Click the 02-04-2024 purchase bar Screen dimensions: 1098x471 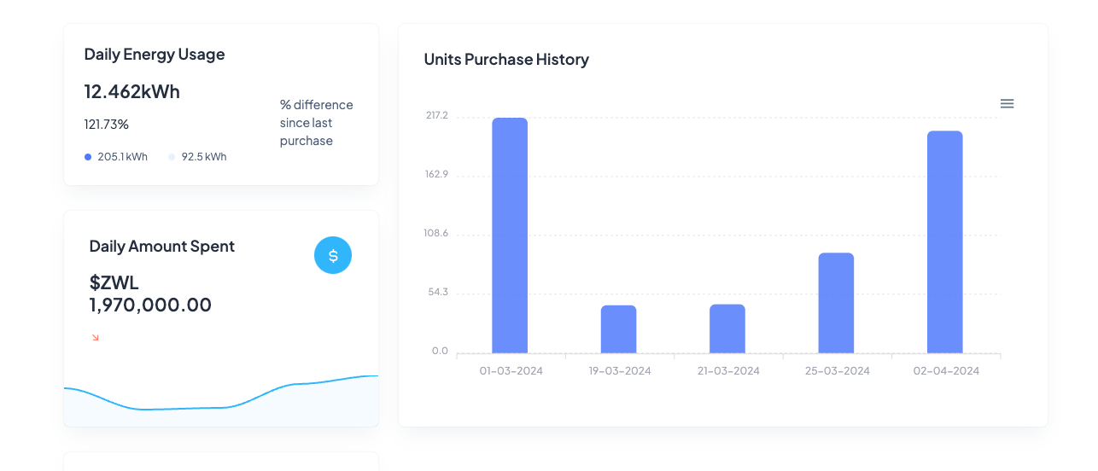945,242
